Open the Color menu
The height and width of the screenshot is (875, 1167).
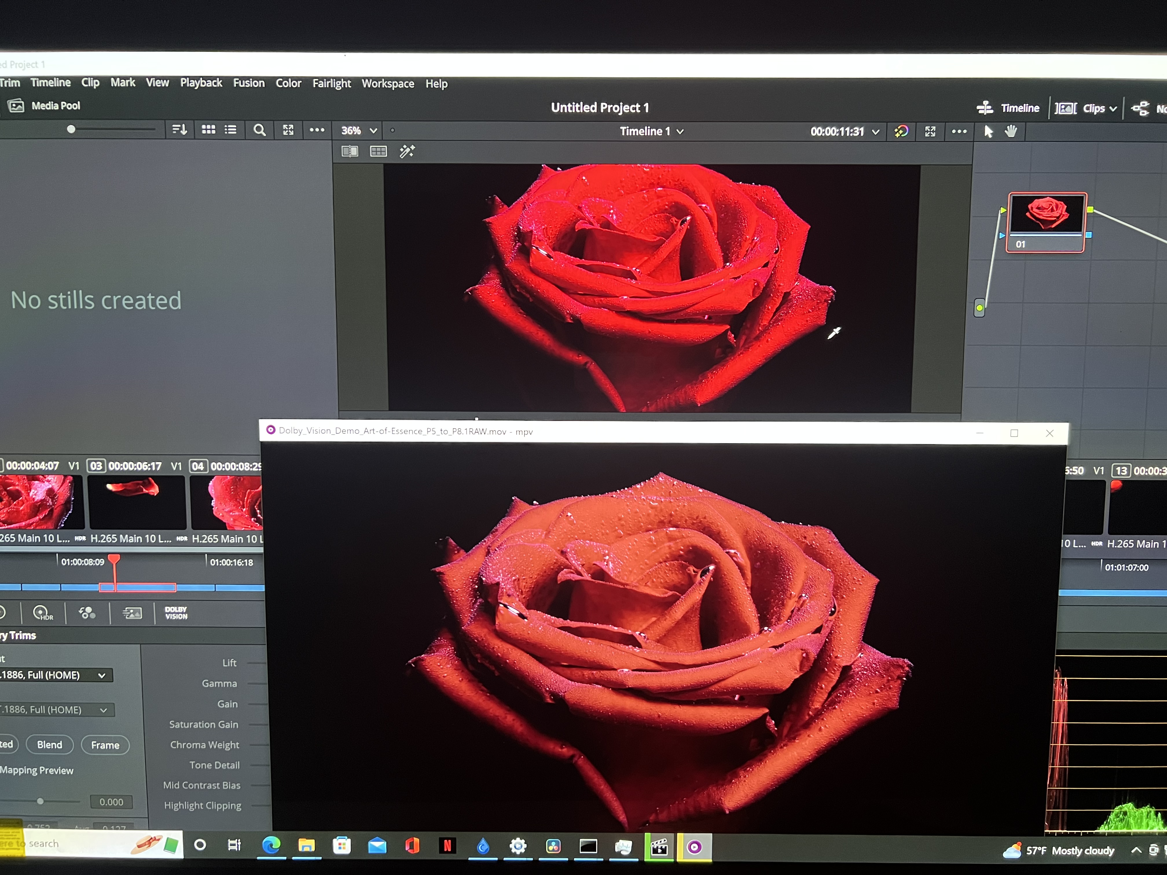pyautogui.click(x=289, y=83)
